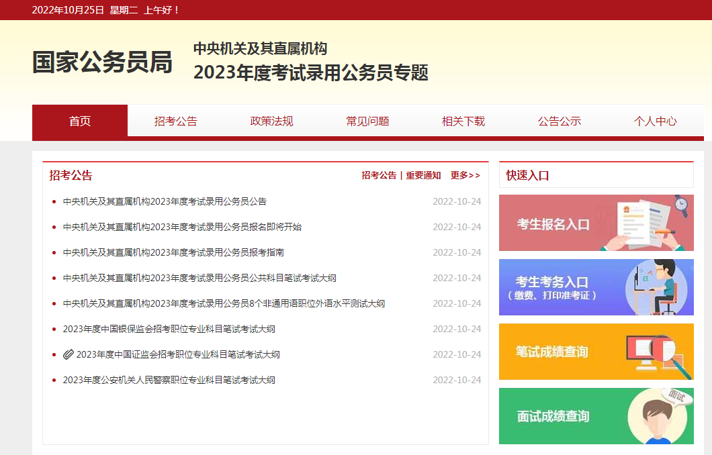Click the face avatar illustration on 面试成绩查询
712x455 pixels.
point(658,417)
